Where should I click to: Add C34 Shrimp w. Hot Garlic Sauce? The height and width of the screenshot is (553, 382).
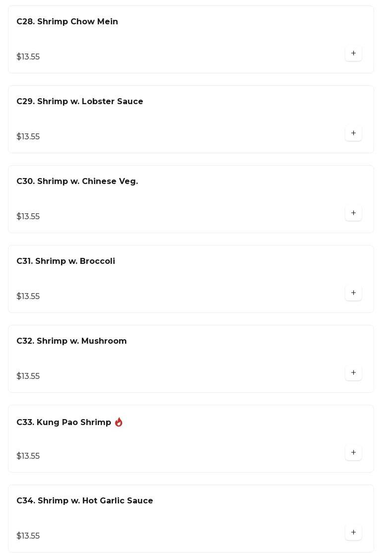[x=353, y=533]
